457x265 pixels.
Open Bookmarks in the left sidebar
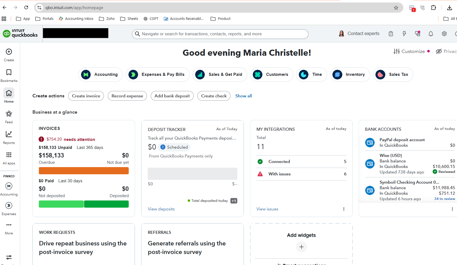click(x=9, y=76)
